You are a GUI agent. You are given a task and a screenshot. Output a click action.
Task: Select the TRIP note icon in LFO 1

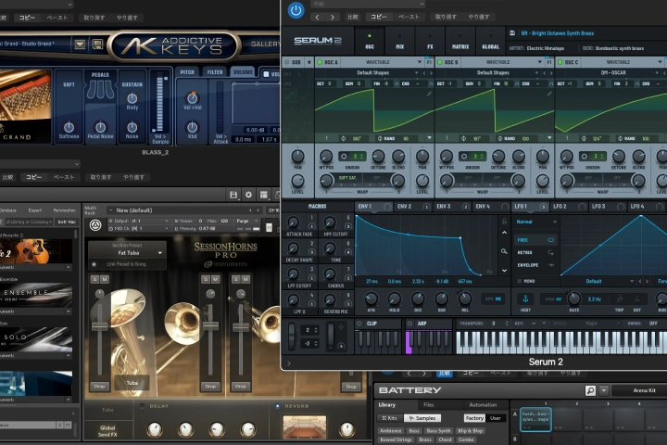pos(620,299)
